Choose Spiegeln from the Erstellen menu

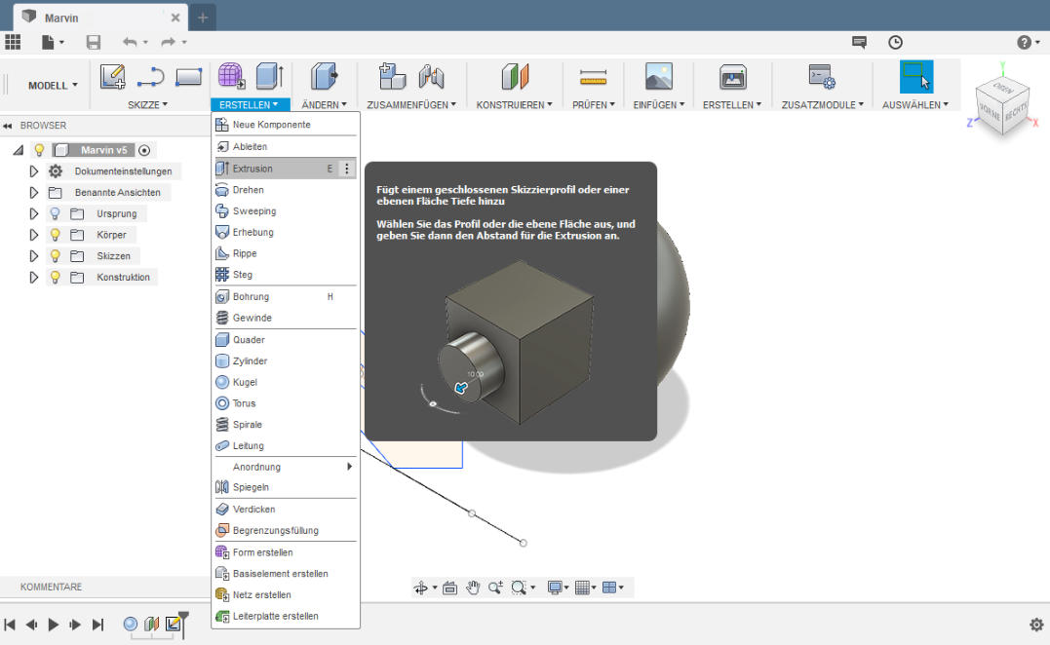click(x=286, y=487)
